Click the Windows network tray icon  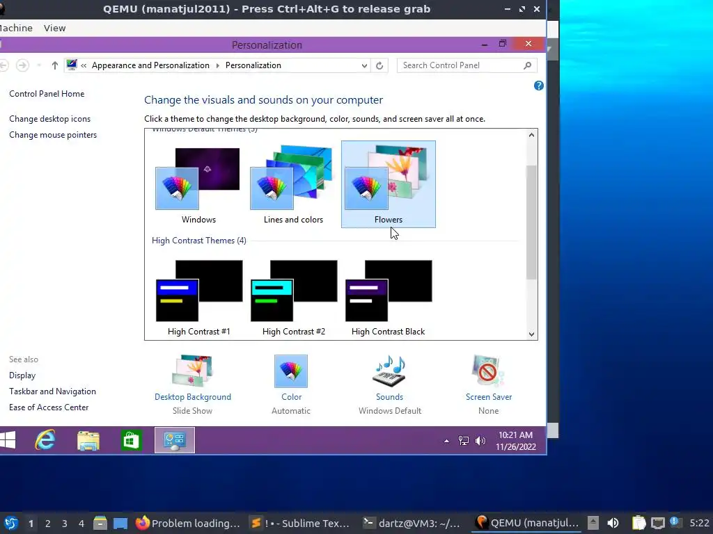tap(463, 440)
